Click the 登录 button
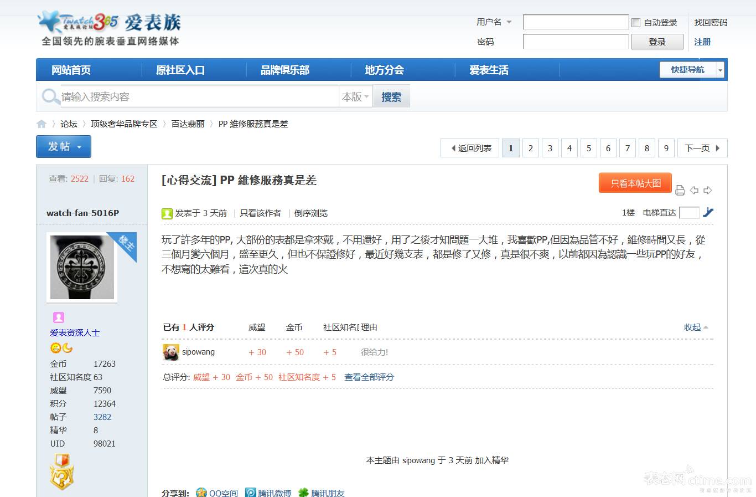 [657, 42]
